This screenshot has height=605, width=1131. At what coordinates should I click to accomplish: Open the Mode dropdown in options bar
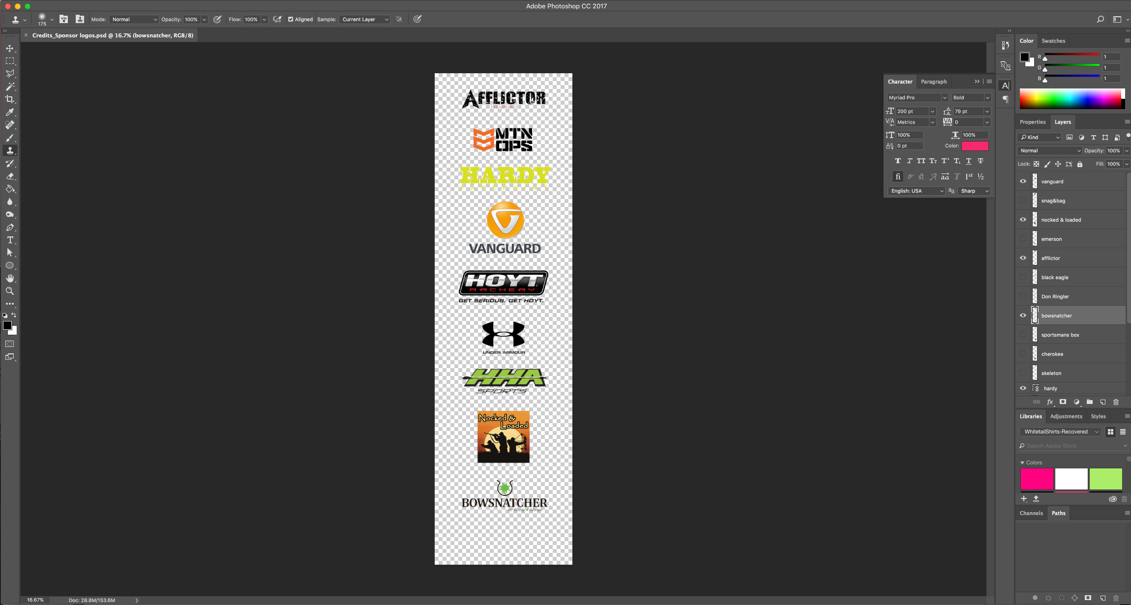point(134,20)
